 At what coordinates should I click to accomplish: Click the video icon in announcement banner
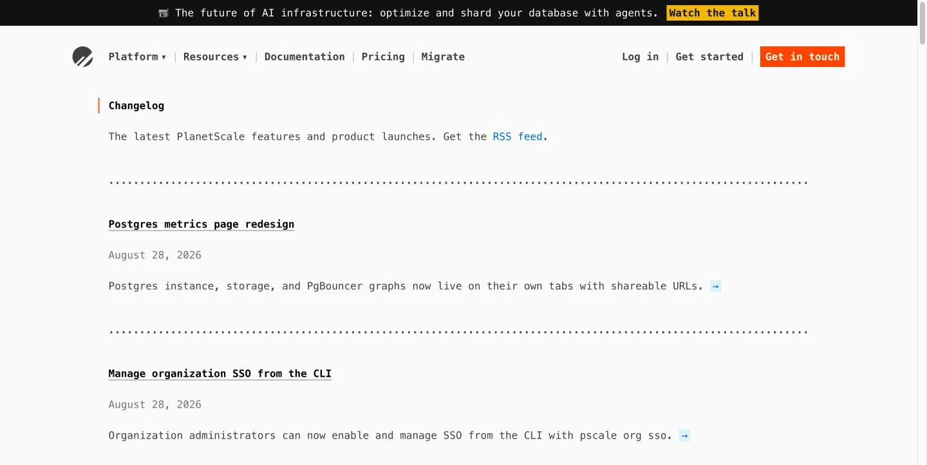coord(164,13)
